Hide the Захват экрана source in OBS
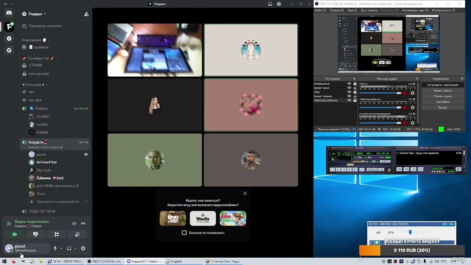This screenshot has height=265, width=471. click(349, 96)
